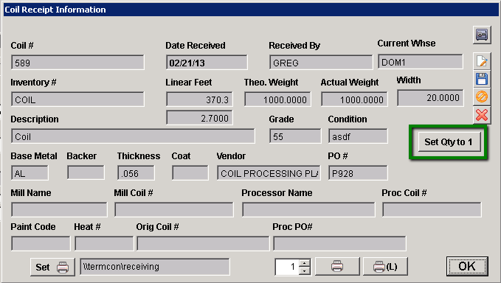501x283 pixels.
Task: Select the Date Received field 02/21/13
Action: click(x=207, y=63)
